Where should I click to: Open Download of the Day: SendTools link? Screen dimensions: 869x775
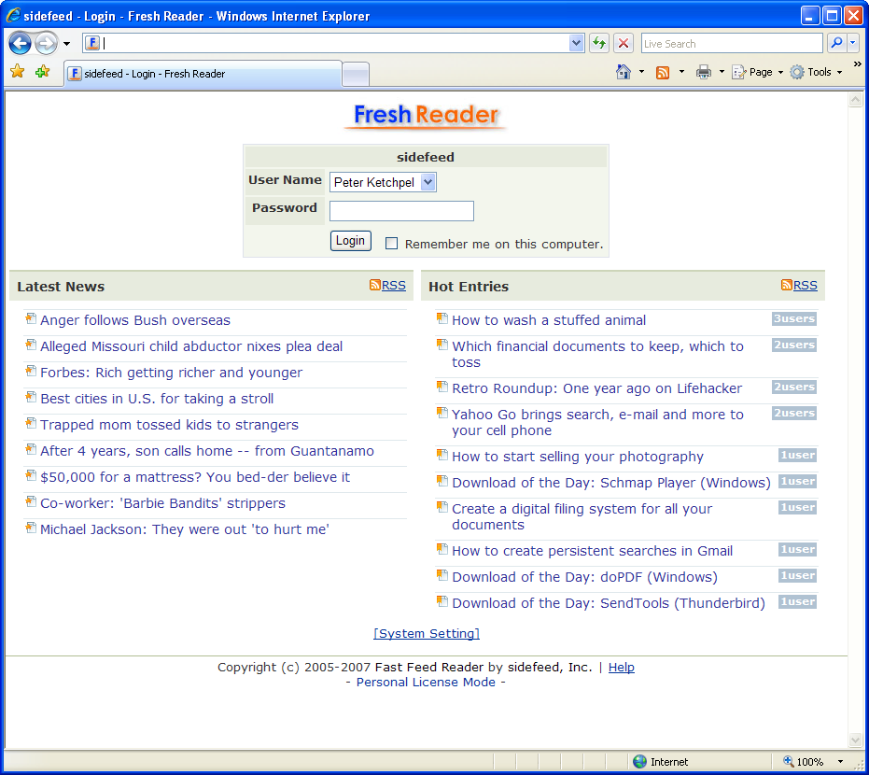coord(609,603)
